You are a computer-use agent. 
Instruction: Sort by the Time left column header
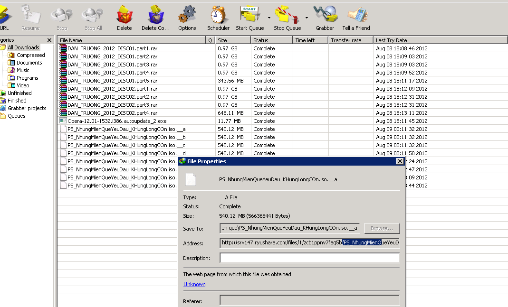point(310,40)
